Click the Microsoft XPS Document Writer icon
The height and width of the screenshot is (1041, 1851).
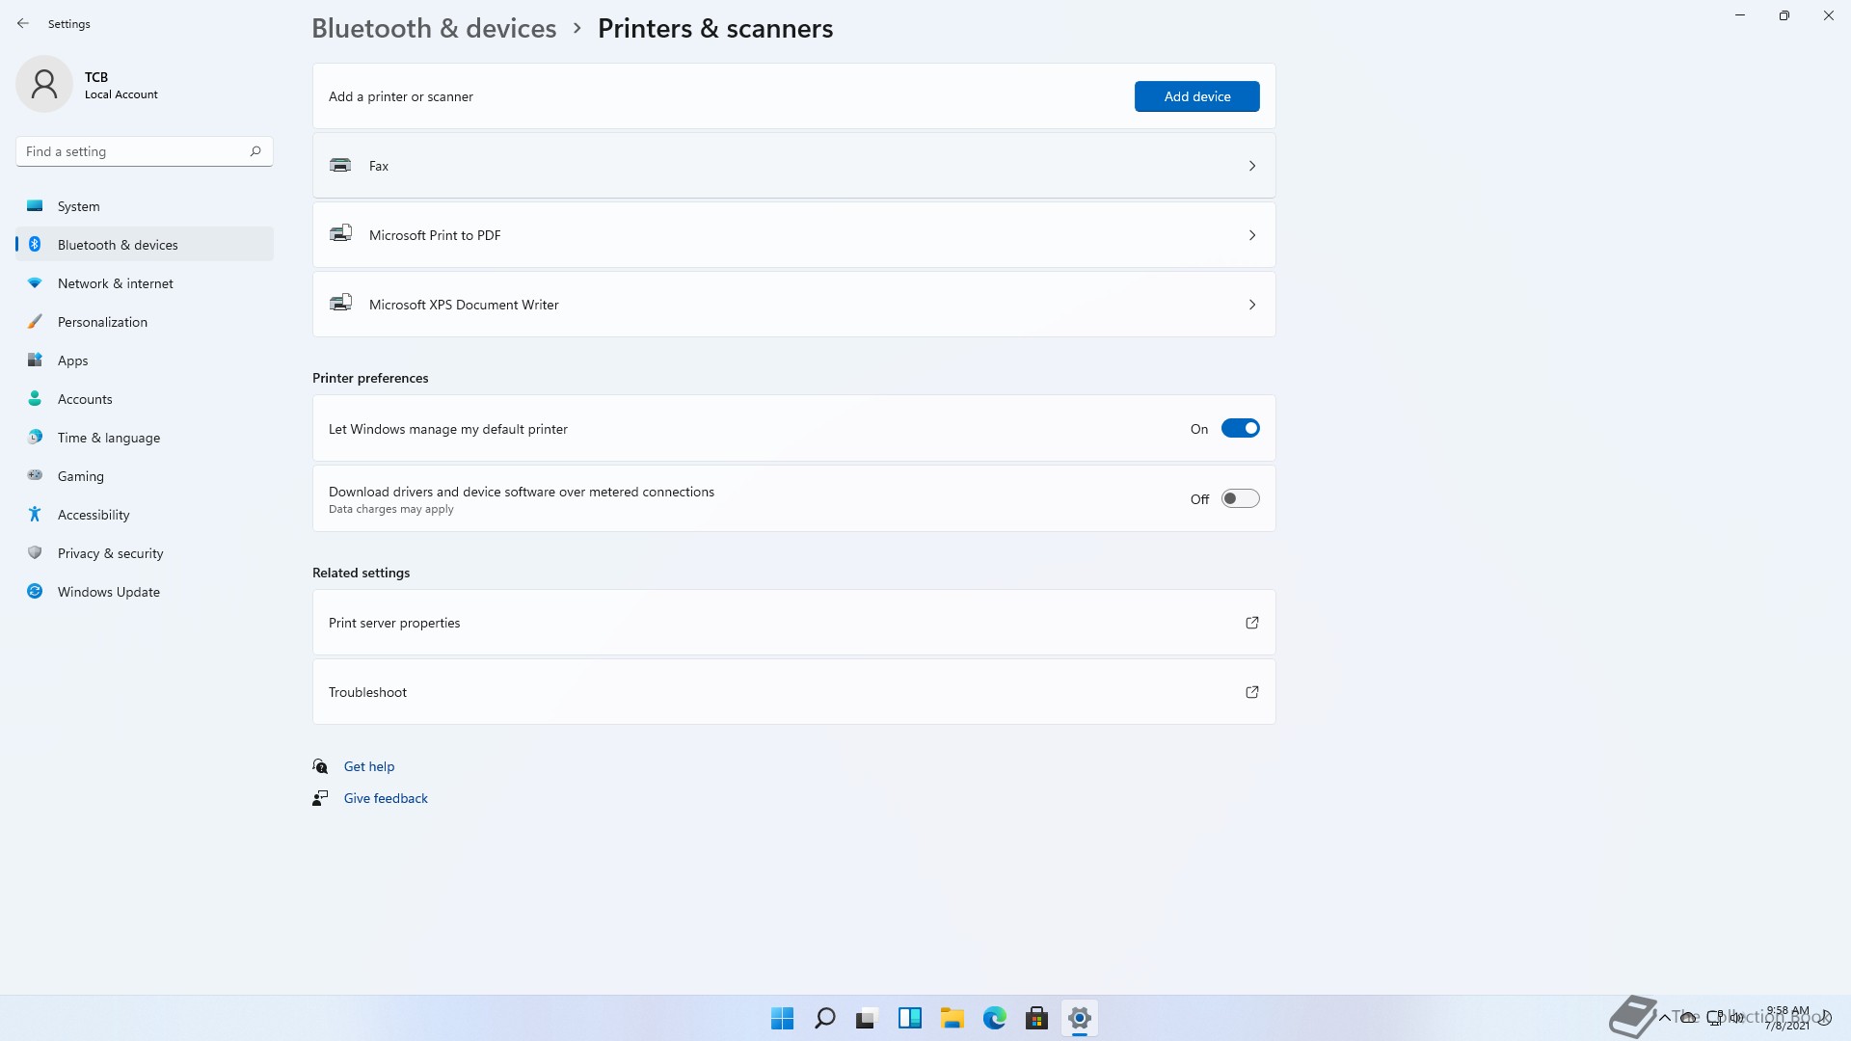(340, 303)
